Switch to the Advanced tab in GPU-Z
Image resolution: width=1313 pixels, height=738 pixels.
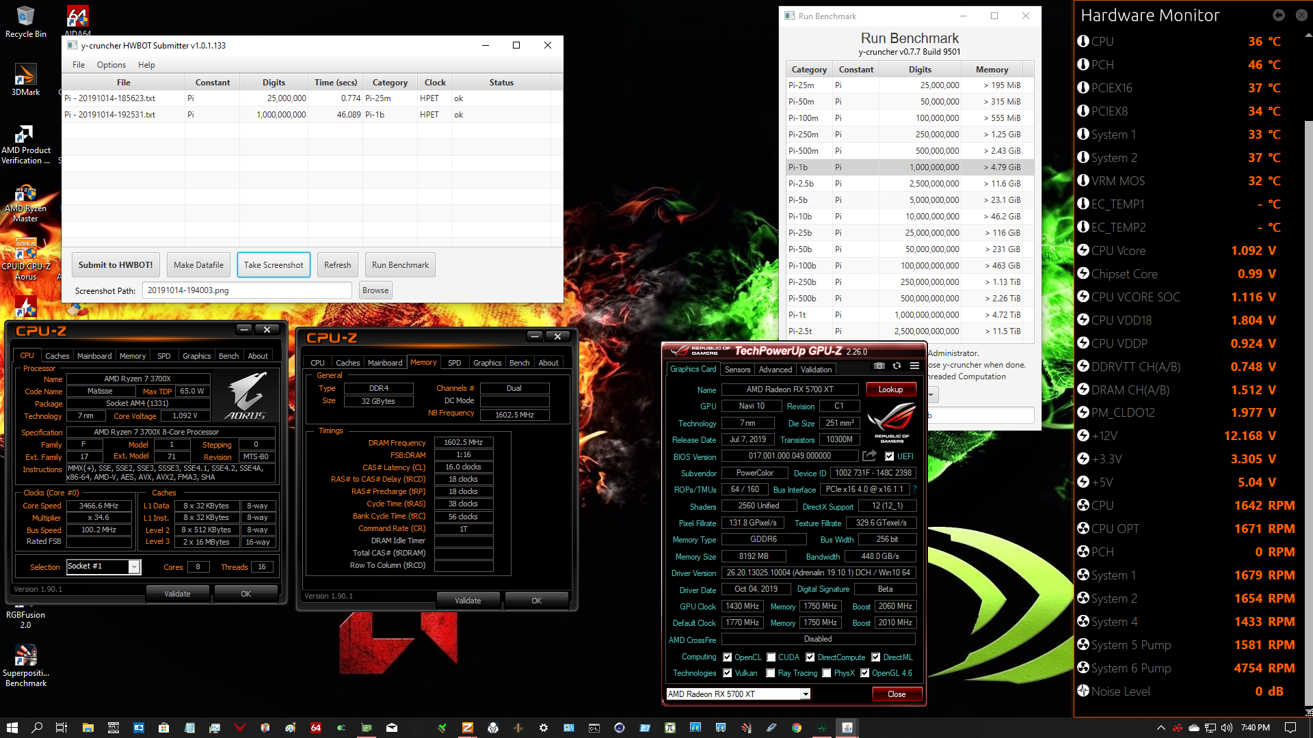click(775, 370)
